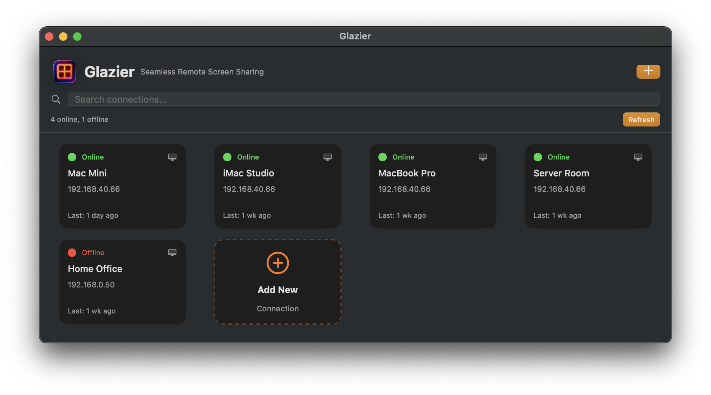Select the Home Office connection card

(x=122, y=282)
